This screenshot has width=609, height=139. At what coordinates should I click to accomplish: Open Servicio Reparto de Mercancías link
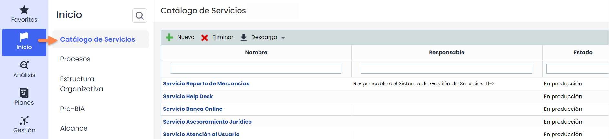206,83
